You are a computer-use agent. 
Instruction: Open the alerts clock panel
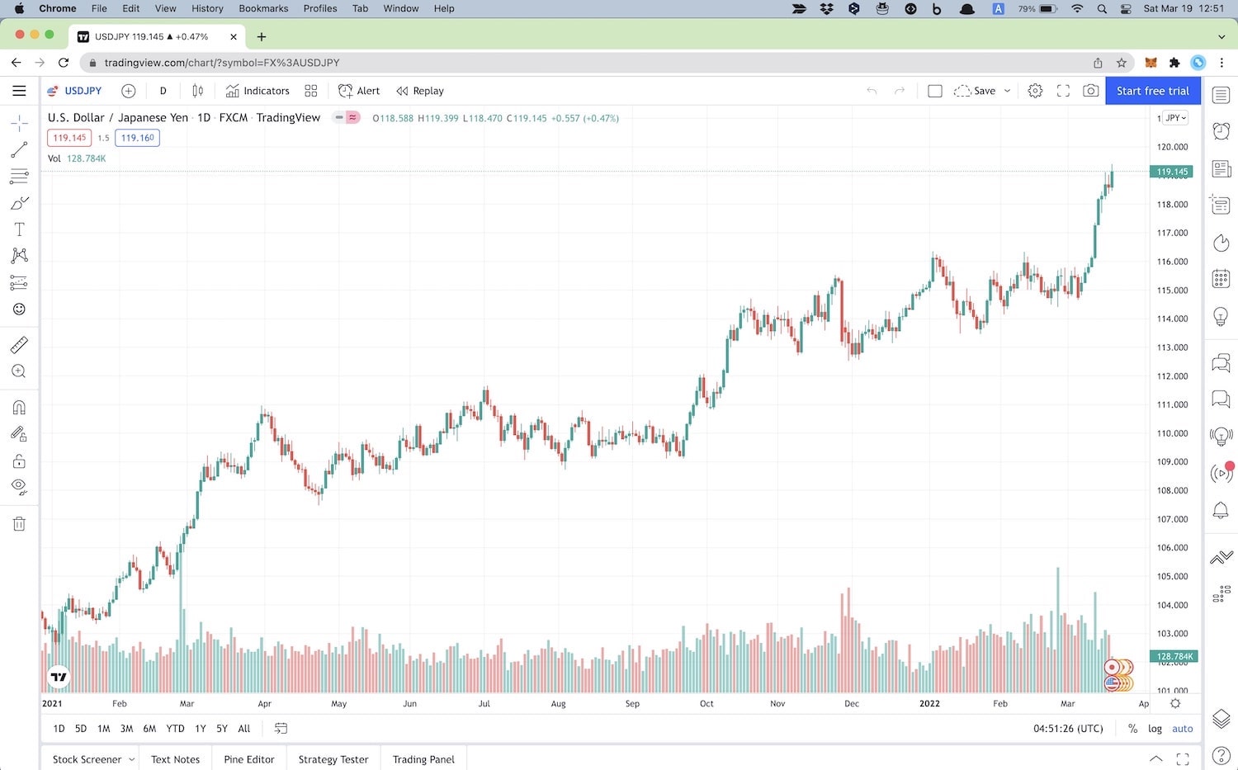(1221, 130)
